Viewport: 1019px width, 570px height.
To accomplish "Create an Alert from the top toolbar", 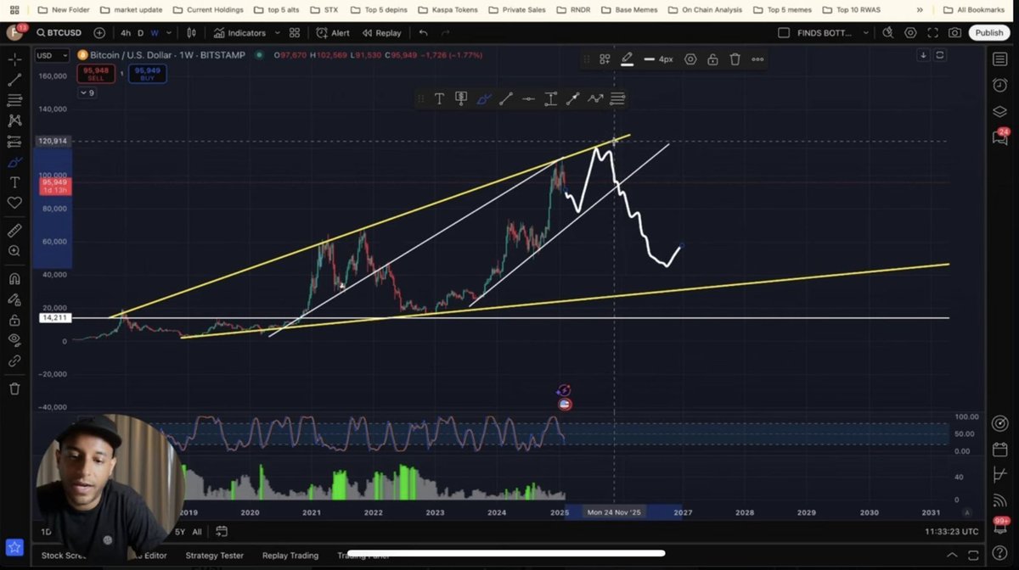I will tap(333, 33).
